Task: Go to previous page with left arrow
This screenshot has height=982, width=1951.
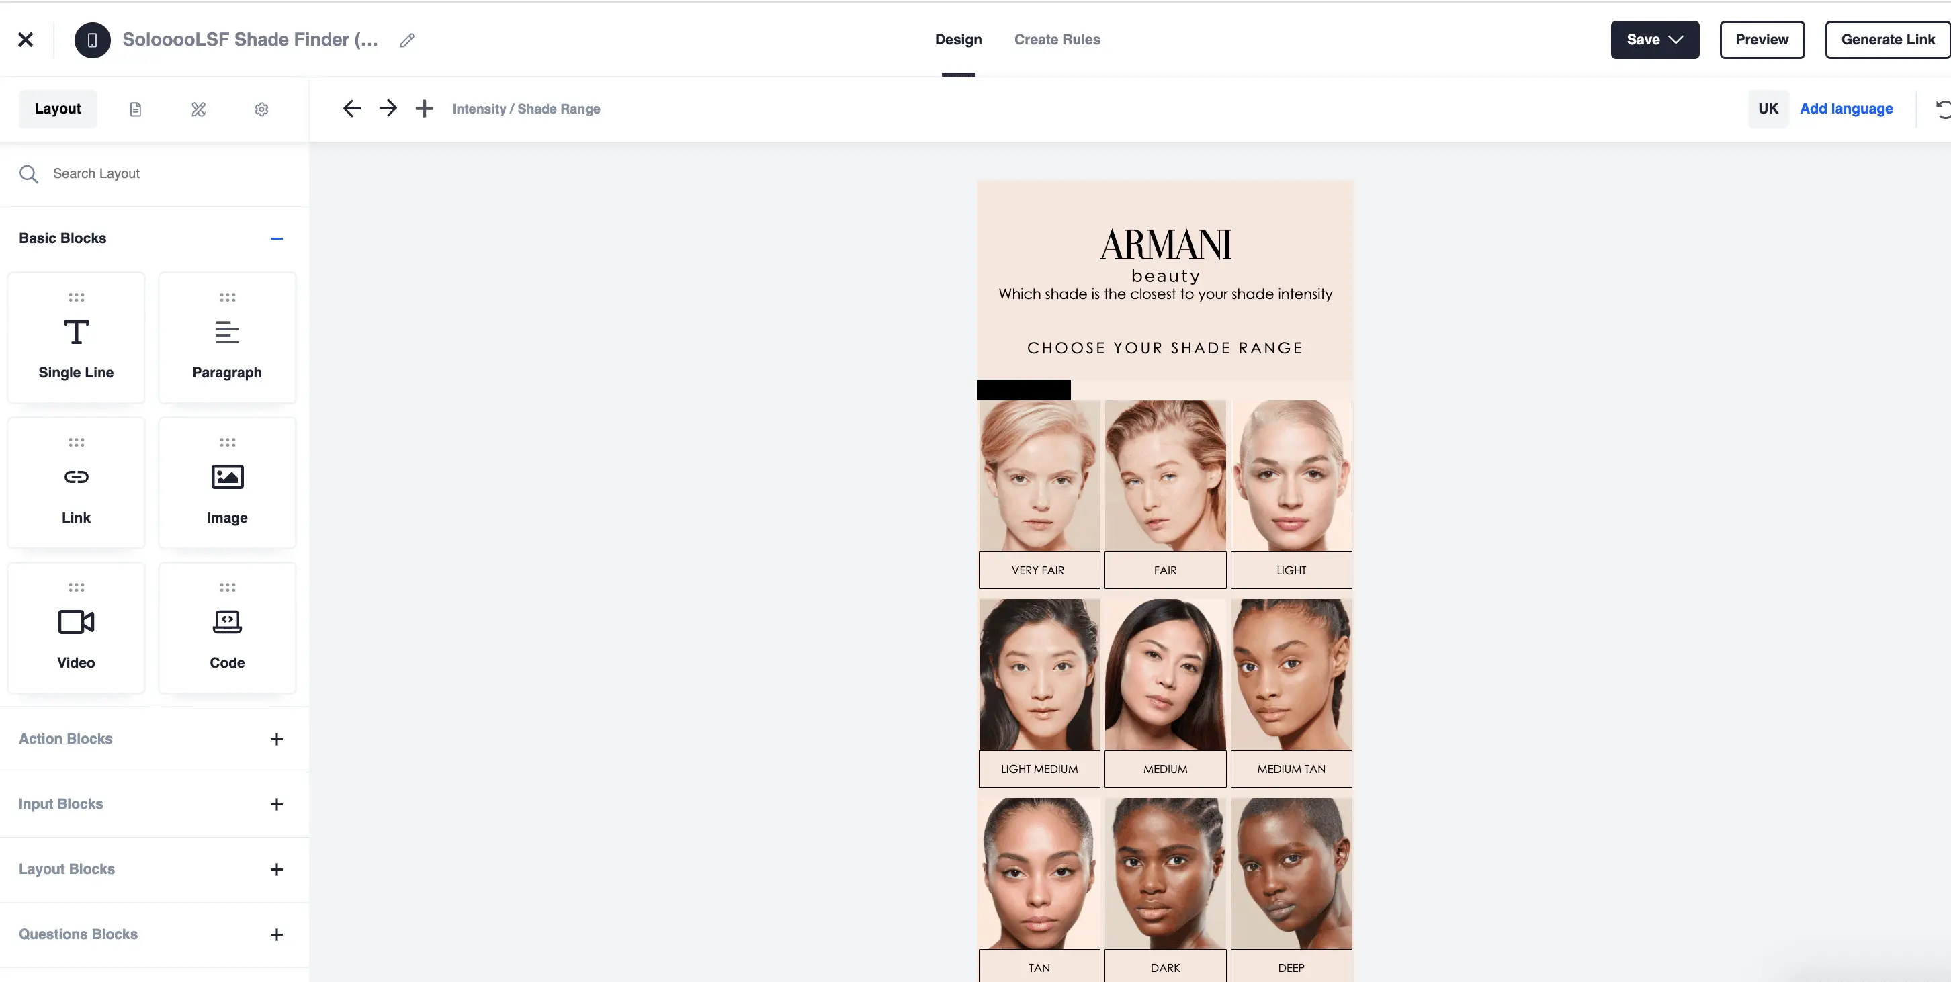Action: pos(351,108)
